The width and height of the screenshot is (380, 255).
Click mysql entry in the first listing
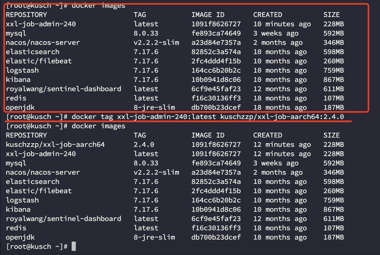pos(16,33)
